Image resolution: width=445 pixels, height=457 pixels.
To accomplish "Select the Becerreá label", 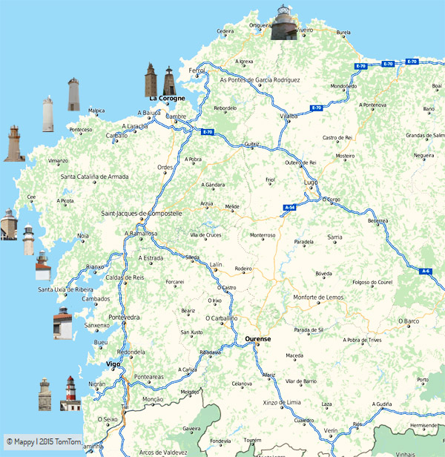I will pyautogui.click(x=378, y=220).
